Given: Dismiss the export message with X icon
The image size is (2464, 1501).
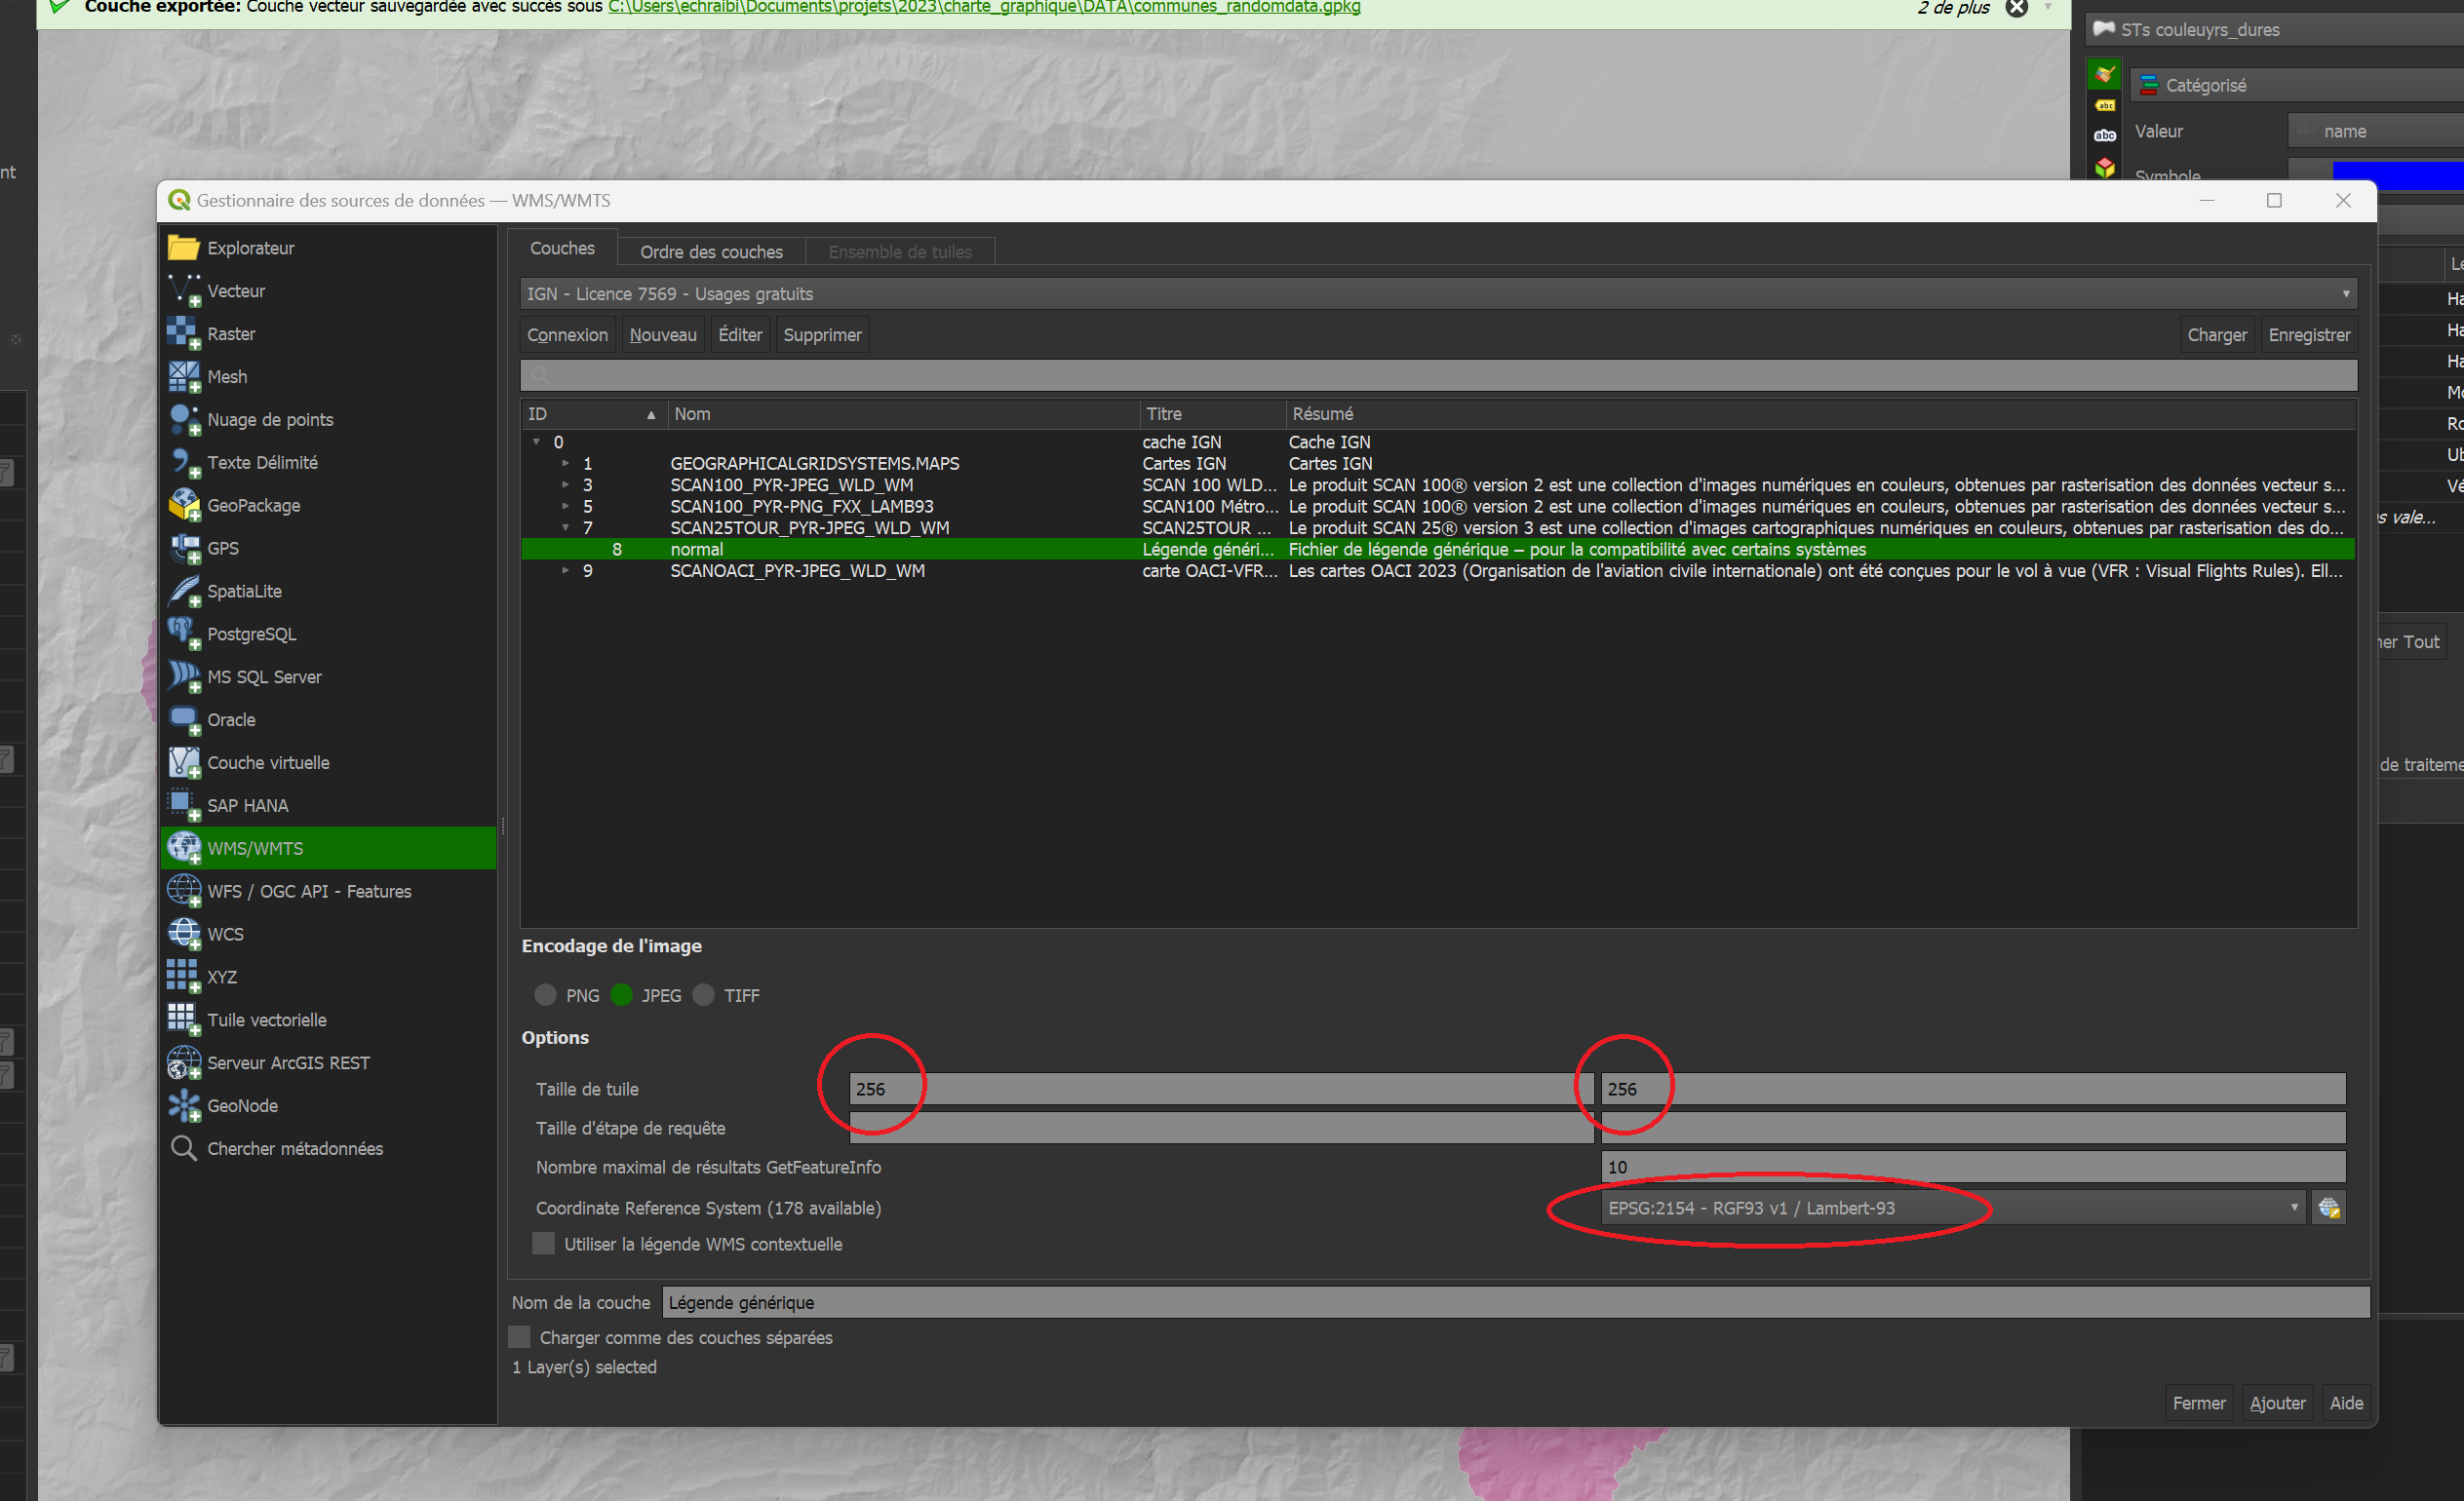Looking at the screenshot, I should [2017, 8].
